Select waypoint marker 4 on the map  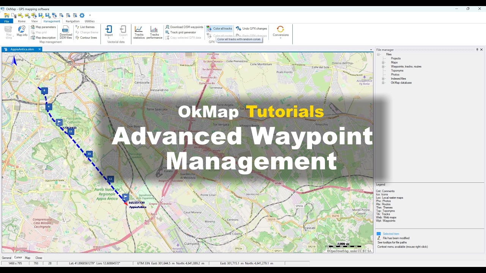click(x=49, y=107)
